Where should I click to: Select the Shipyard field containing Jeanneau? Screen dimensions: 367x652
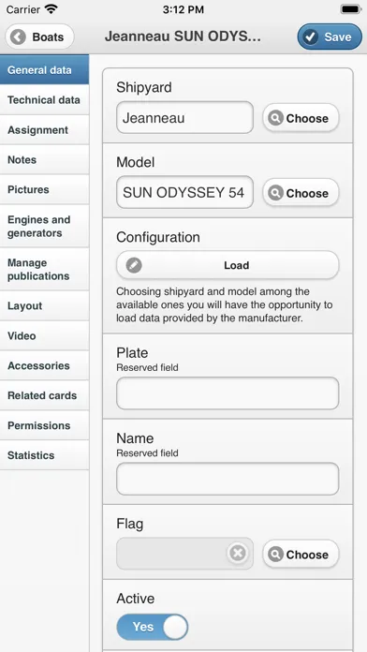(185, 118)
